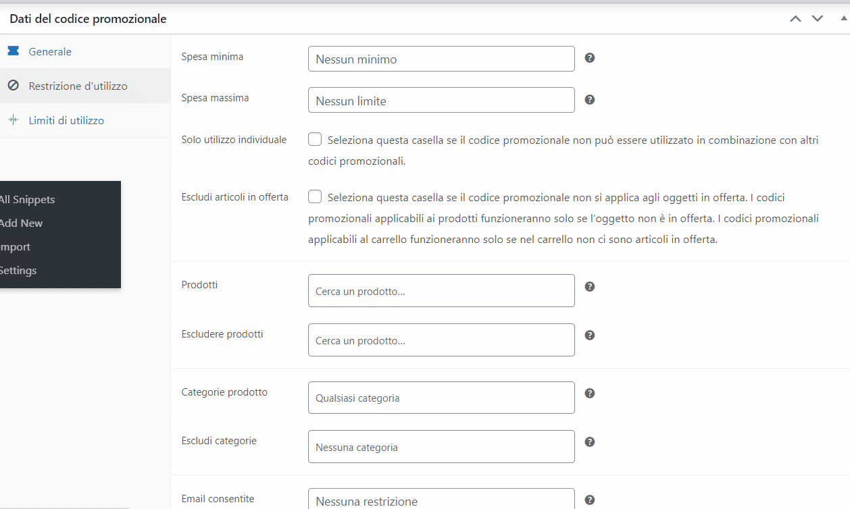850x509 pixels.
Task: Open help for Escludere prodotti field
Action: point(589,335)
